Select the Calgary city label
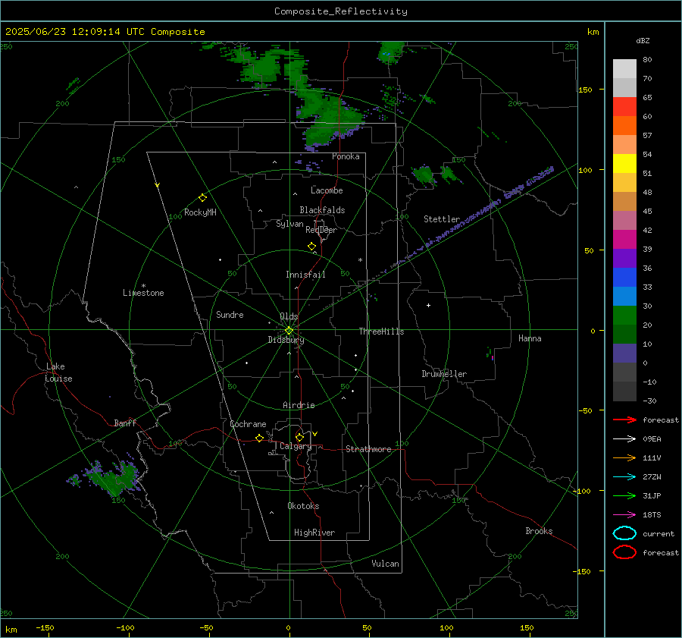 [x=296, y=446]
